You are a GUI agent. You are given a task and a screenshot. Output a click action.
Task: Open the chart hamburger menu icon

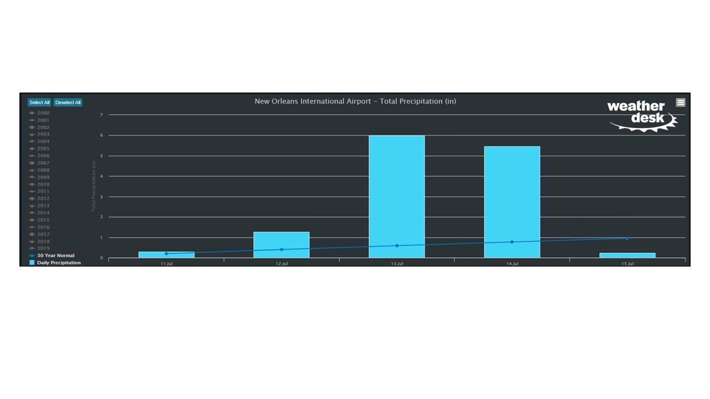(x=681, y=103)
